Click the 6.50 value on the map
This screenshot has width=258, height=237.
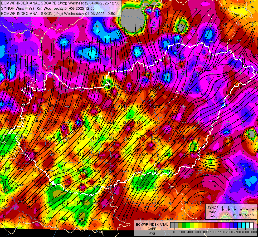(x=140, y=139)
